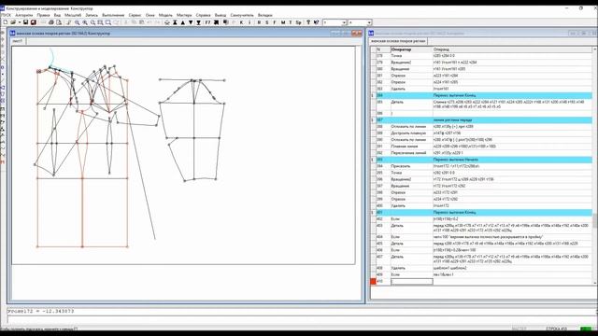Create a new file with the New icon
Viewport: 598px width, 336px height.
[6, 22]
